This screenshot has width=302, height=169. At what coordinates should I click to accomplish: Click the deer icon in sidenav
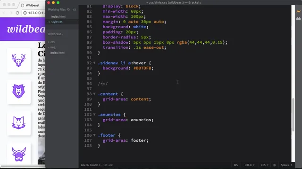pos(19,61)
